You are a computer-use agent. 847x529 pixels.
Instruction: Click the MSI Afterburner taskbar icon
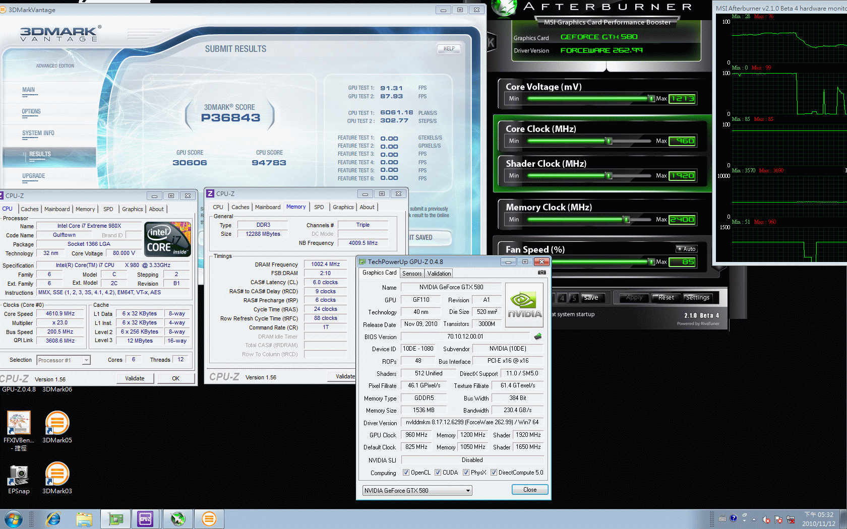coord(177,518)
